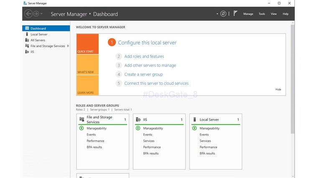Click the forward navigation arrow
The height and width of the screenshot is (178, 317).
36,14
